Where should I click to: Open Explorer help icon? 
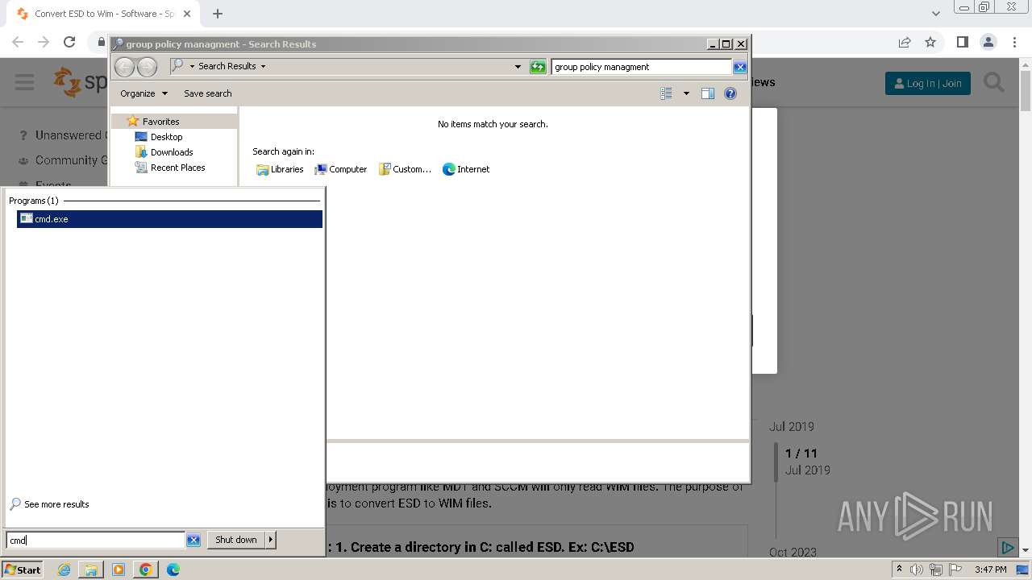(x=730, y=93)
